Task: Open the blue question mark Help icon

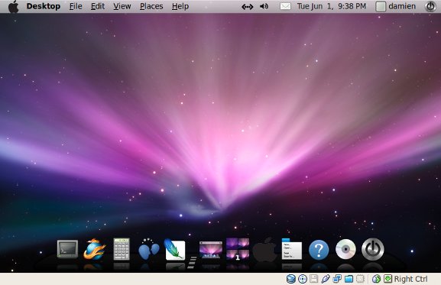Action: [x=319, y=250]
